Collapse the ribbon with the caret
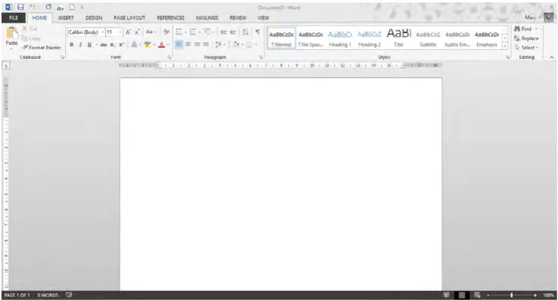Image resolution: width=558 pixels, height=300 pixels. 552,58
